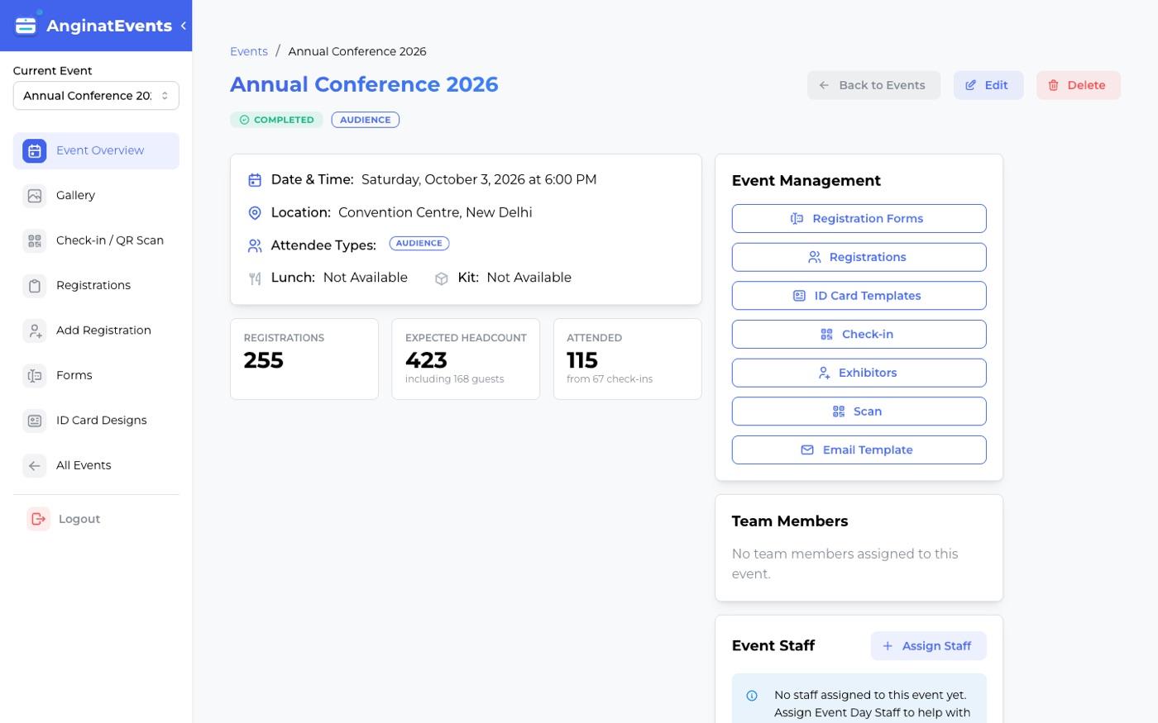Click the Attendee Types people icon
Viewport: 1158px width, 723px height.
[255, 246]
